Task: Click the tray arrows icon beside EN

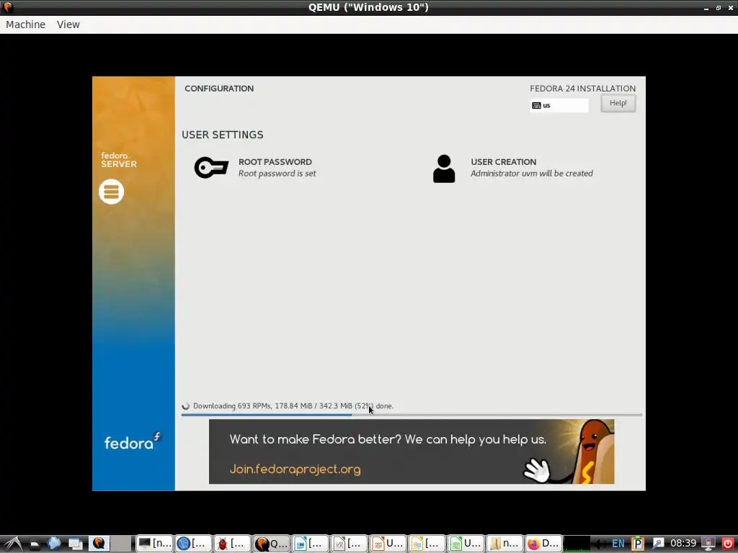Action: 600,544
